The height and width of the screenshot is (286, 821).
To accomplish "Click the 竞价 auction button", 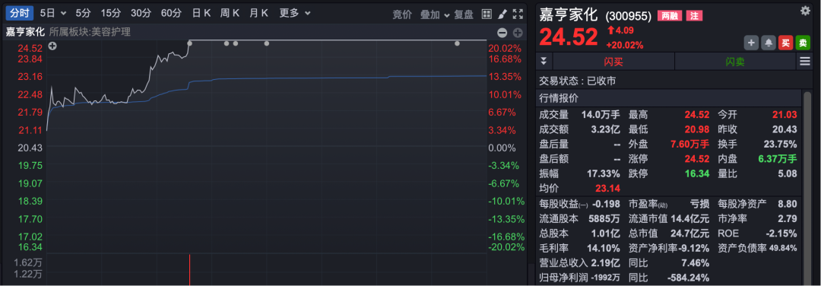I will tap(402, 14).
